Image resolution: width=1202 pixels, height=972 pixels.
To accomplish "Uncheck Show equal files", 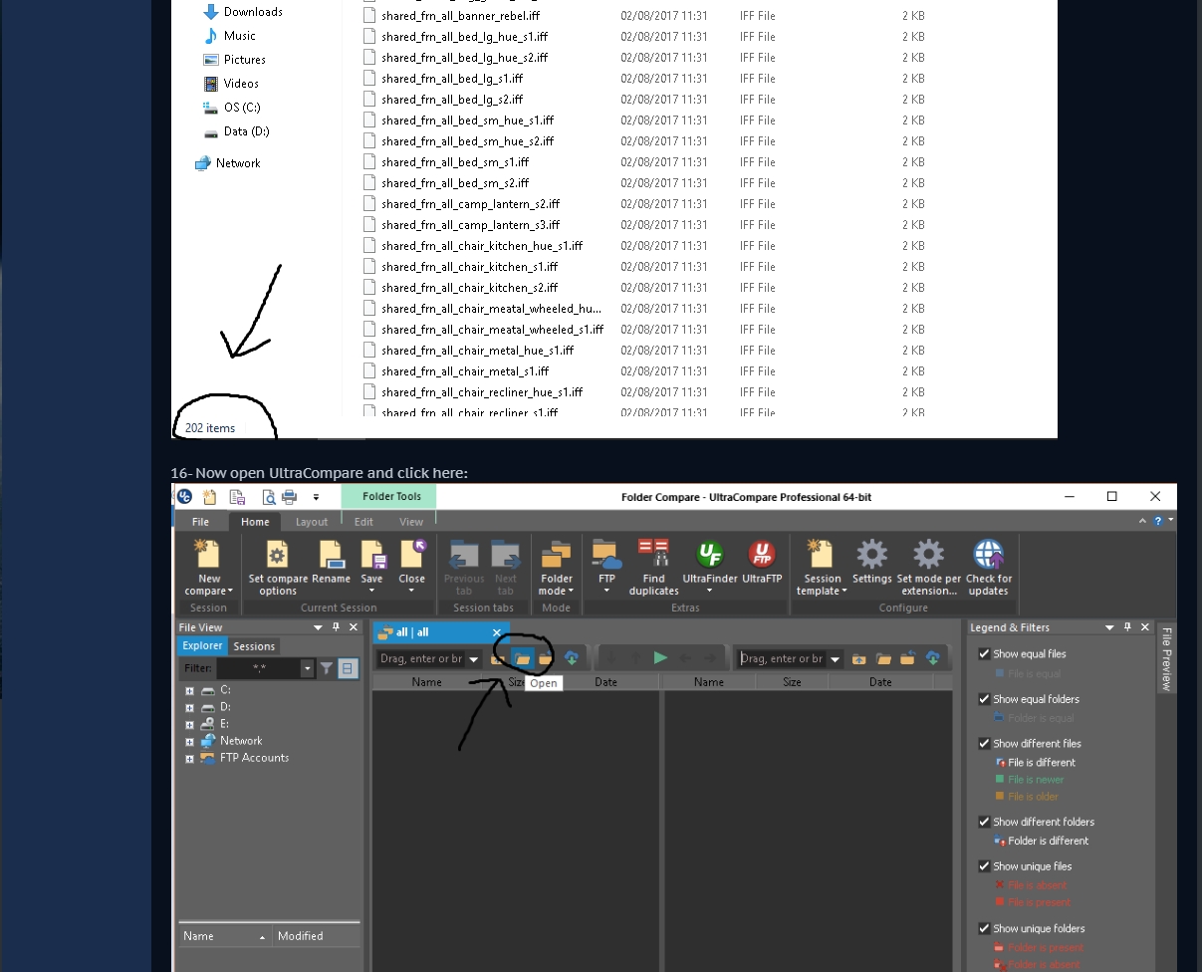I will [x=984, y=654].
